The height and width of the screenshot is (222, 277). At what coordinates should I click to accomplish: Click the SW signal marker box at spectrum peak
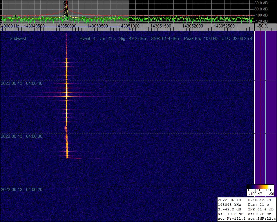(x=66, y=11)
